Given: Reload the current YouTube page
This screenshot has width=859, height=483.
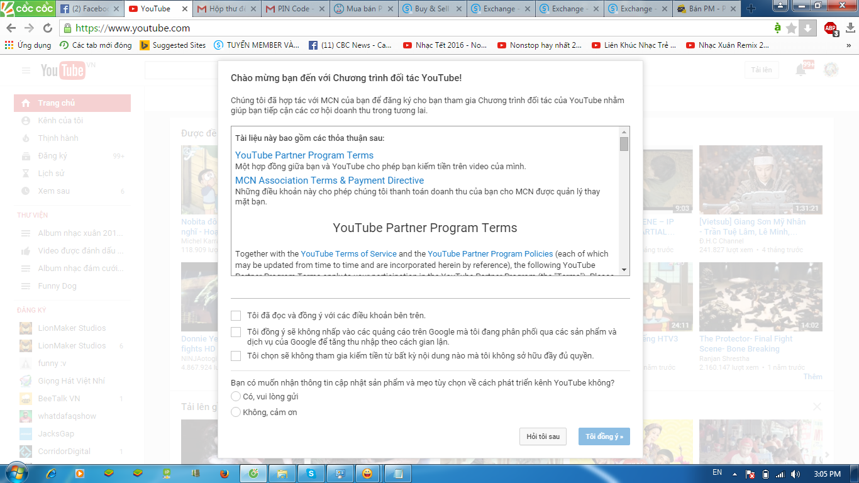Looking at the screenshot, I should pyautogui.click(x=48, y=28).
